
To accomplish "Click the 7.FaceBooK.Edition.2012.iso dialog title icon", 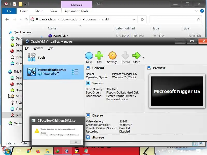I will tap(34, 121).
